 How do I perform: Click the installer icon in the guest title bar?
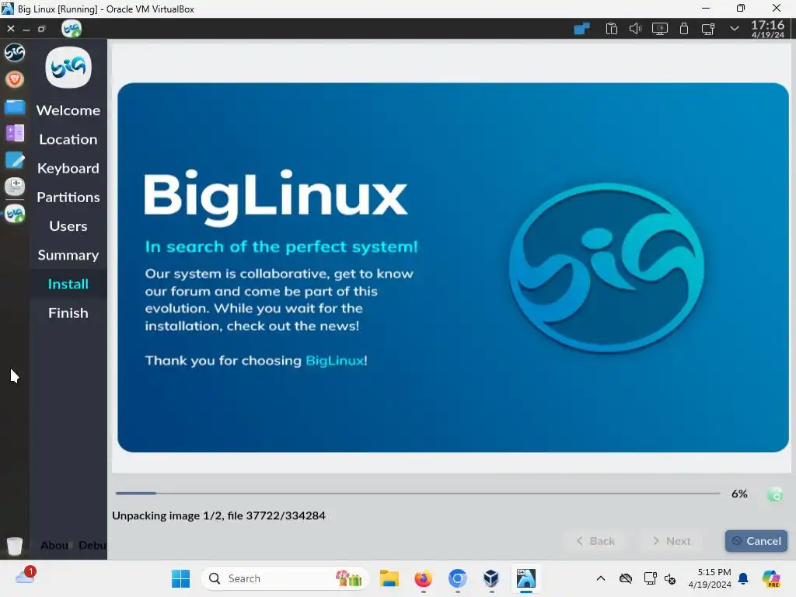pos(71,29)
